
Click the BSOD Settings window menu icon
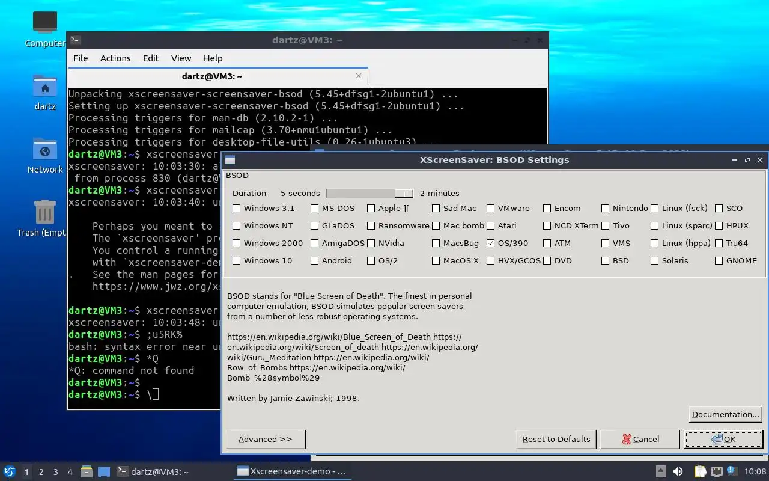[229, 160]
